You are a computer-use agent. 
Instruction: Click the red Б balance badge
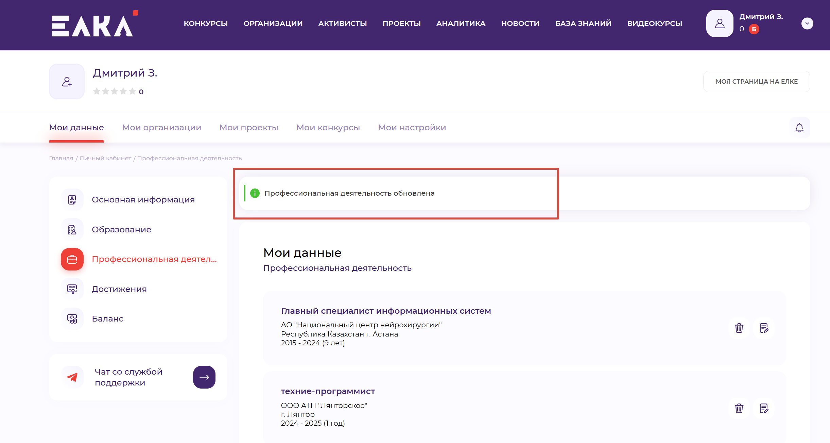pos(754,29)
